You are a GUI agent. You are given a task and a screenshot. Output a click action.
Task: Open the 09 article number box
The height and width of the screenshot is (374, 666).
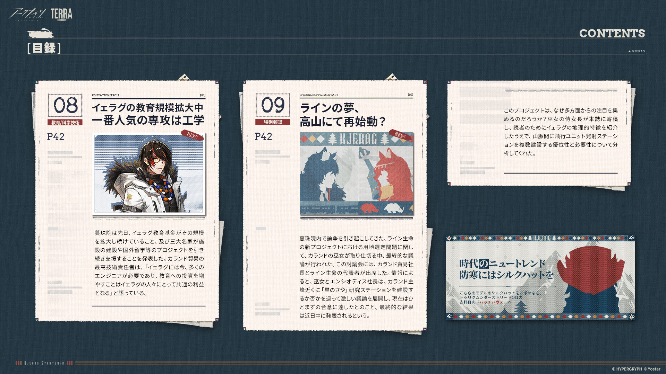pyautogui.click(x=273, y=105)
